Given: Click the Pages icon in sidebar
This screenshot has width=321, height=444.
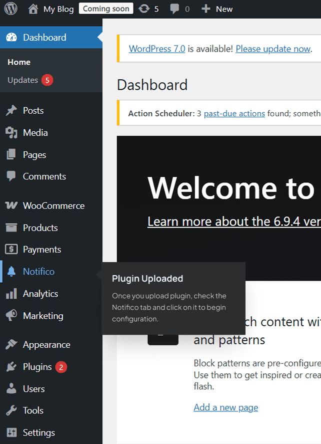Looking at the screenshot, I should pos(11,155).
